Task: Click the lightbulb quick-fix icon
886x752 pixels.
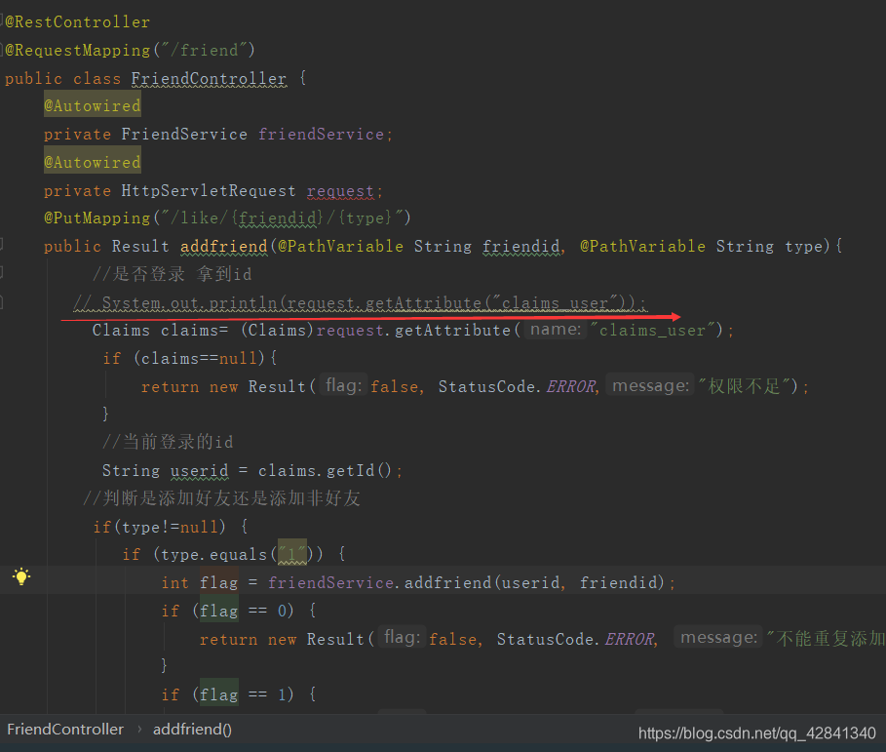Action: pos(21,576)
